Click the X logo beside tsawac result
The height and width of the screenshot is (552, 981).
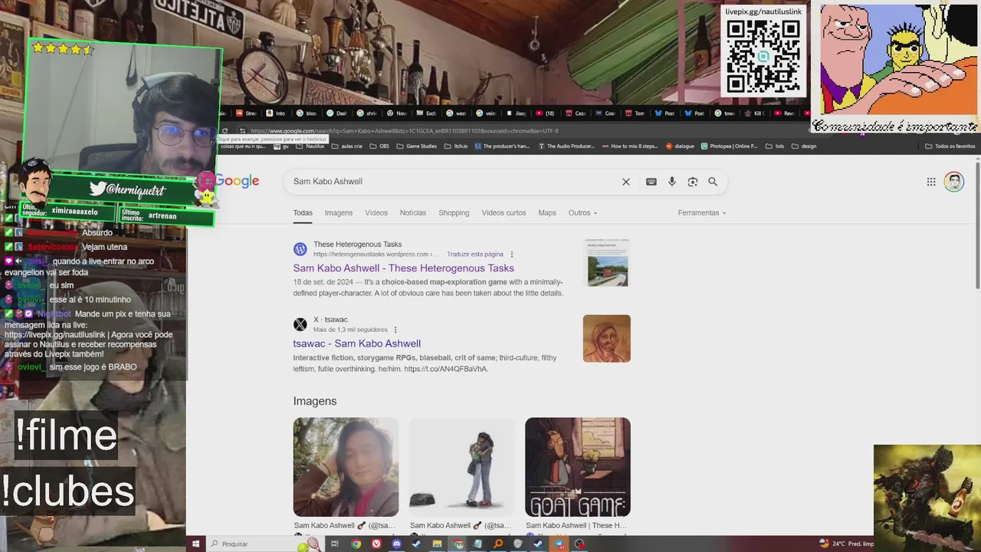[300, 324]
